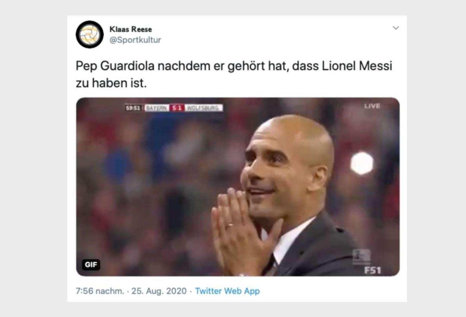Open Klaas Reese display name link
Viewport: 466px width, 317px height.
click(x=131, y=29)
